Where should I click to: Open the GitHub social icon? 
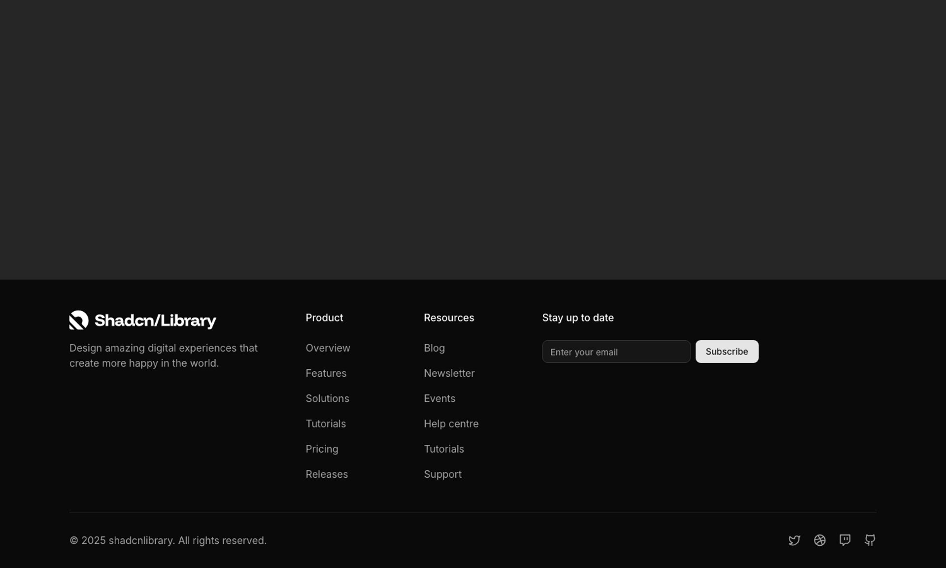870,540
